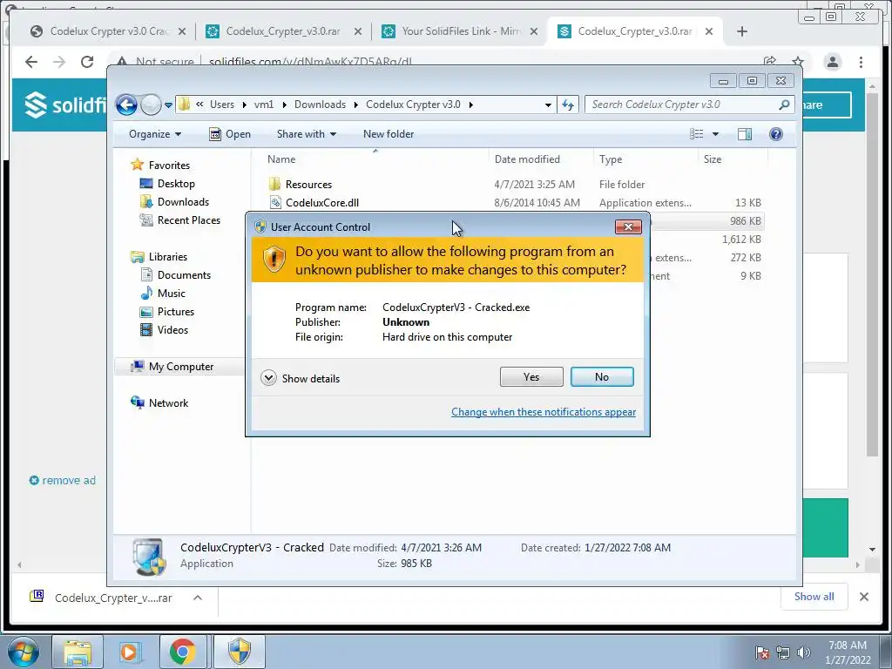The height and width of the screenshot is (669, 892).
Task: Expand Codelux_Crypter rar download options chevron
Action: point(198,598)
